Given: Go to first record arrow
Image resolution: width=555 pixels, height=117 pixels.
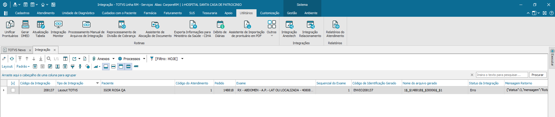Looking at the screenshot, I should tap(20, 59).
